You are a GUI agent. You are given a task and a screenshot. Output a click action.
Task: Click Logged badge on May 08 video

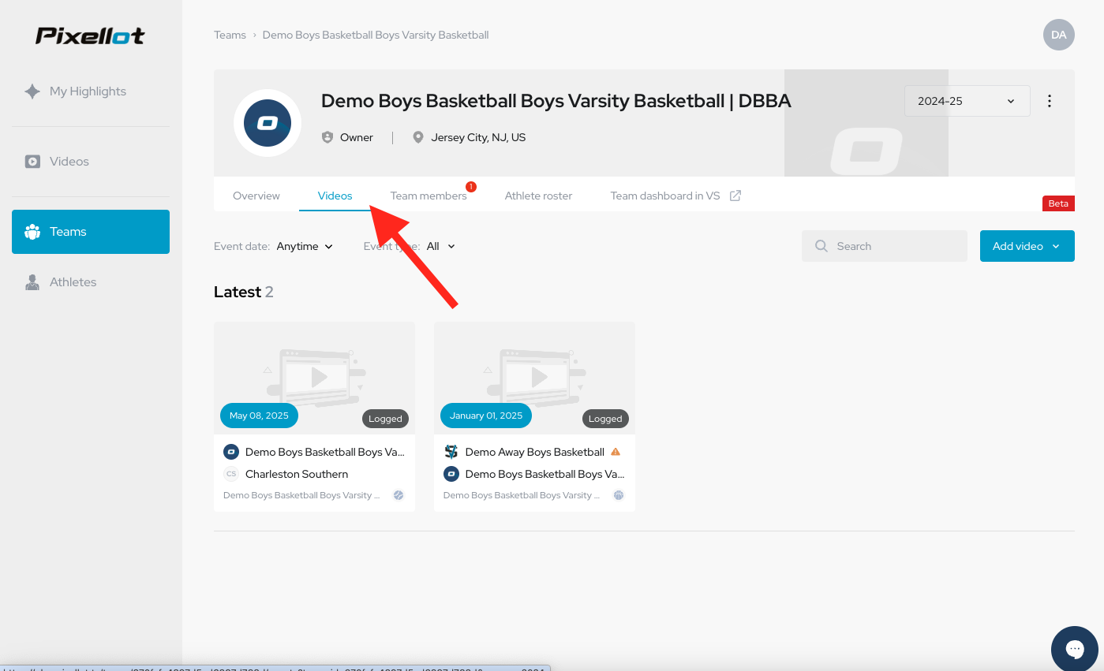[x=385, y=419]
